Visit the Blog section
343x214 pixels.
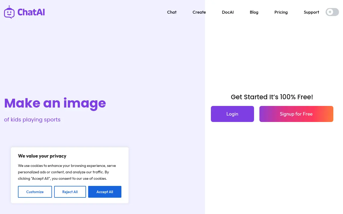pos(254,12)
